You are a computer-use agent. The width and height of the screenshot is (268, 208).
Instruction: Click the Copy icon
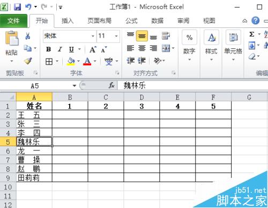(28, 48)
